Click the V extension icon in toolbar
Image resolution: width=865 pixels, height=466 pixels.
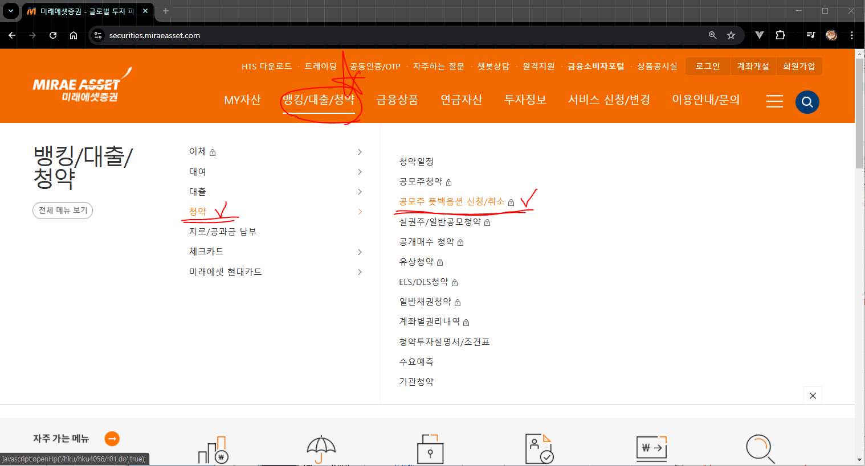tap(760, 35)
